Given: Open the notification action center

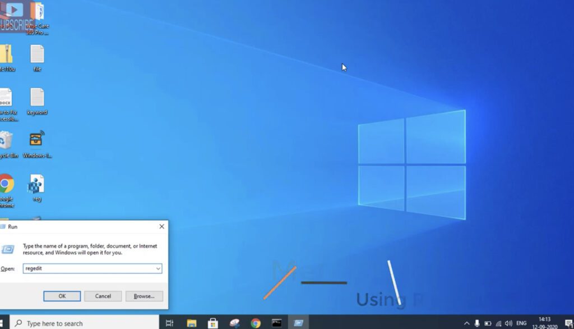Looking at the screenshot, I should coord(569,323).
